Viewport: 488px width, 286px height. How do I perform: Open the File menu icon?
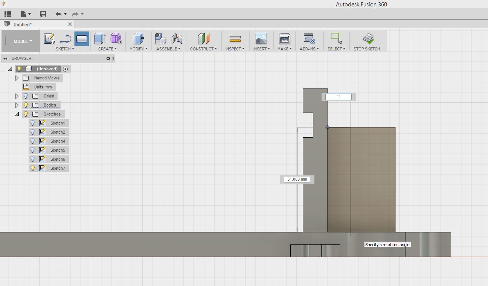click(x=26, y=14)
